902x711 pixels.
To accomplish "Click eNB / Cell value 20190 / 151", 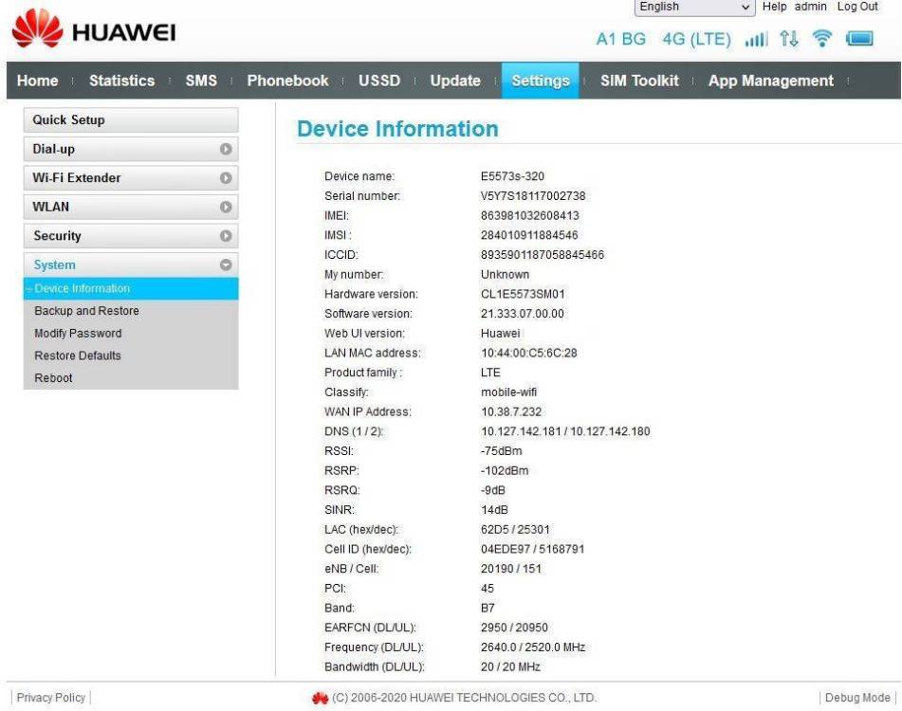I will pyautogui.click(x=511, y=569).
